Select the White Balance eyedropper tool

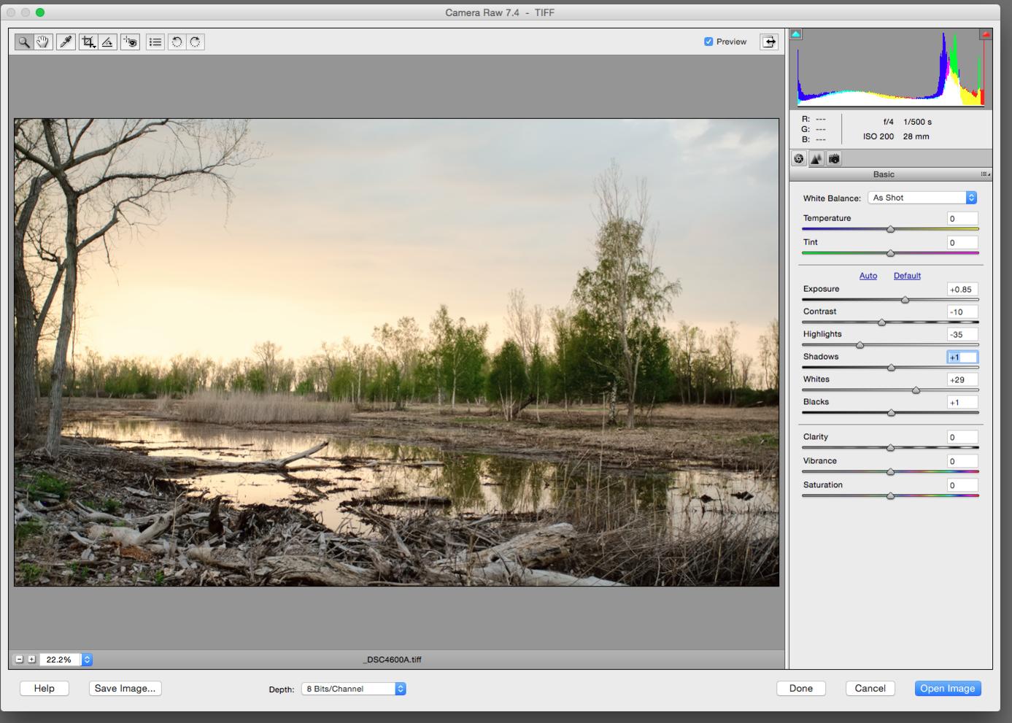tap(66, 42)
